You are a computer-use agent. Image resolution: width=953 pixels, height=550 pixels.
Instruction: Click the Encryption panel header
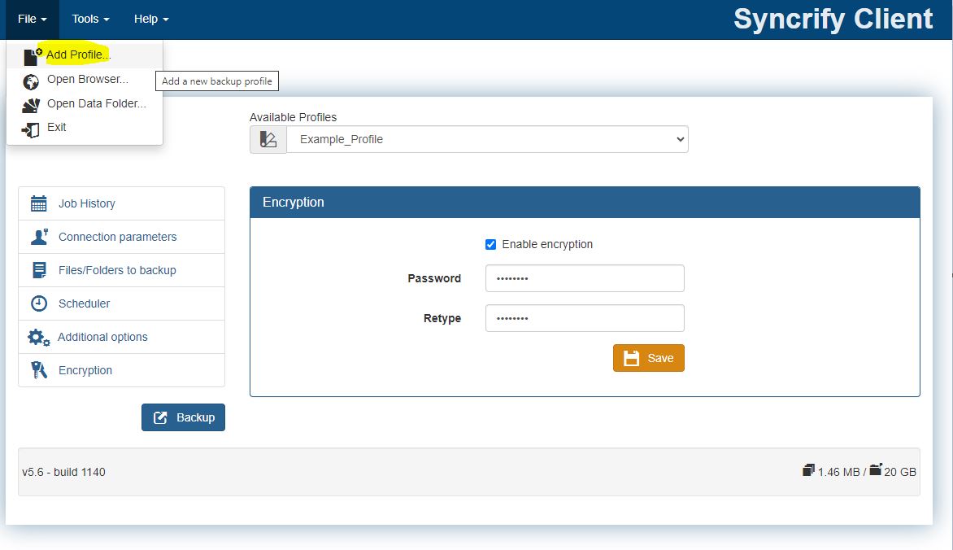point(585,203)
